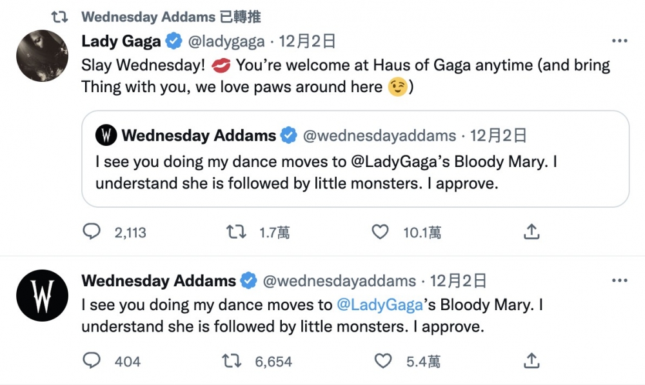Click Wednesday Addams' verified badge on the bottom tweet

coord(250,281)
